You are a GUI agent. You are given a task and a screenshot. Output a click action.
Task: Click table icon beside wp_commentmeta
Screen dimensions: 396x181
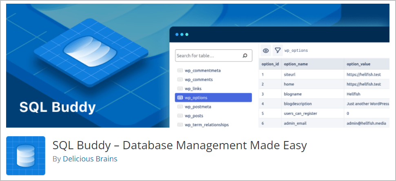click(x=180, y=71)
